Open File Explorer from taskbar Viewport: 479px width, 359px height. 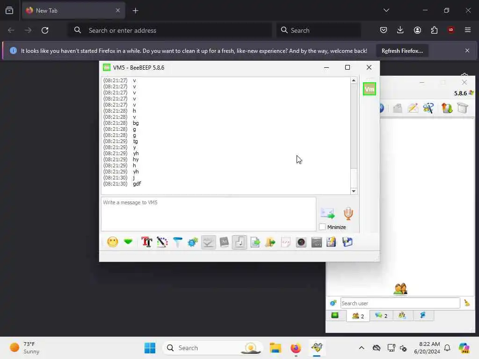point(275,348)
